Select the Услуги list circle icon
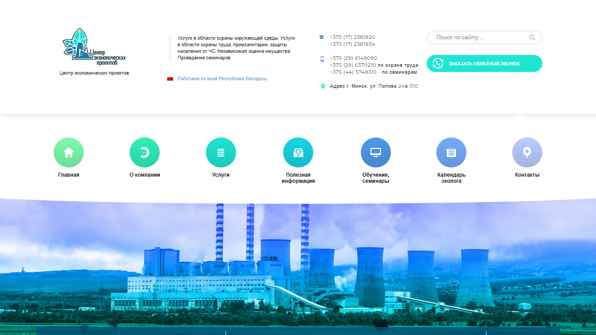 click(221, 152)
